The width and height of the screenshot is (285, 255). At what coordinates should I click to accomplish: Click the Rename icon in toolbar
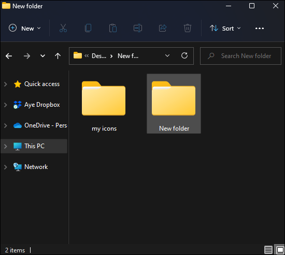click(138, 28)
